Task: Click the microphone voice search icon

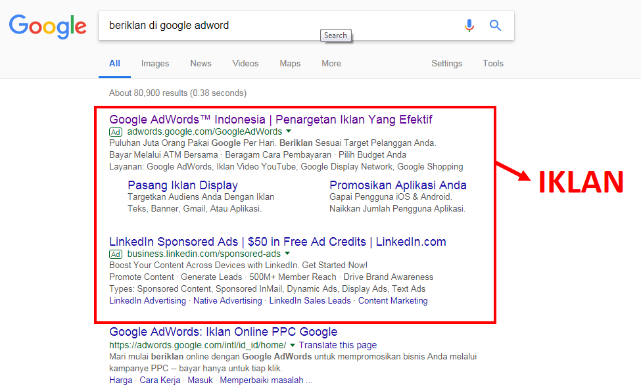Action: click(x=469, y=26)
